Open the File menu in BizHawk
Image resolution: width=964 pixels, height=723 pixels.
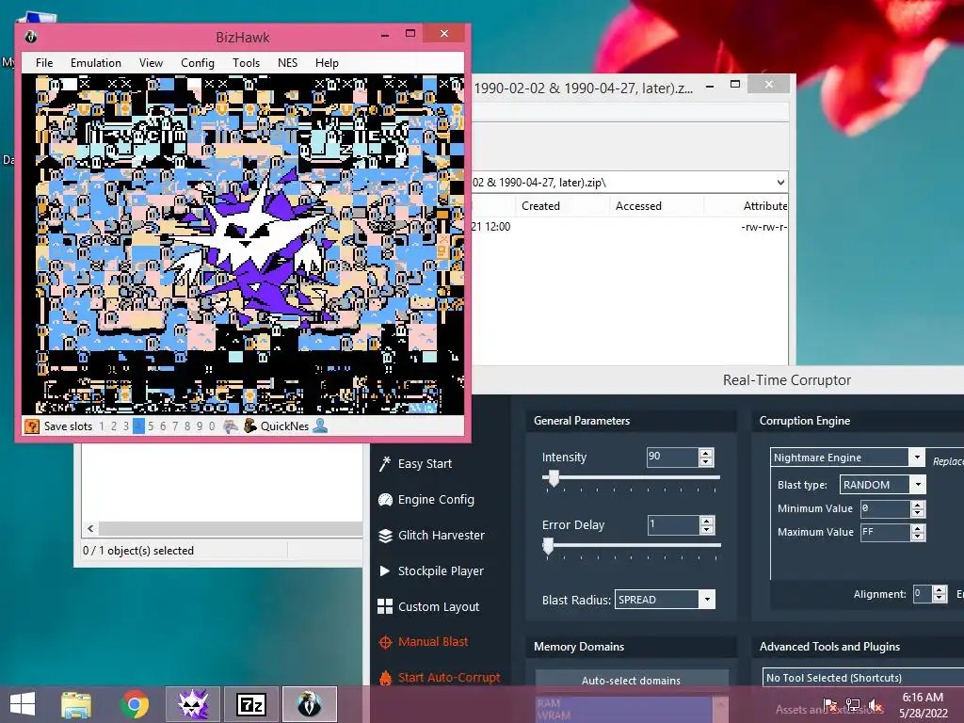point(44,63)
